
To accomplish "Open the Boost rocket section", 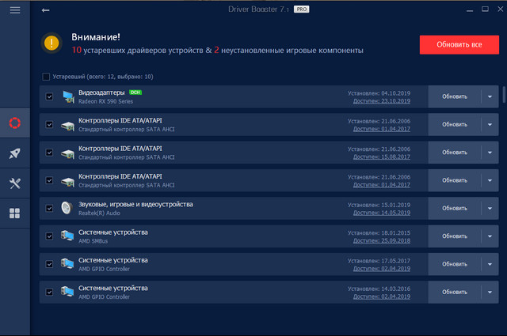I will pos(15,153).
